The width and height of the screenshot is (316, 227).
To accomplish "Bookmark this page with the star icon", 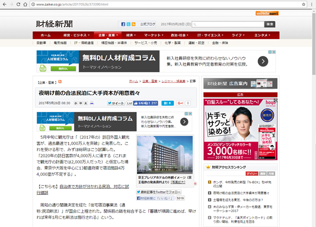I will tap(299, 4).
